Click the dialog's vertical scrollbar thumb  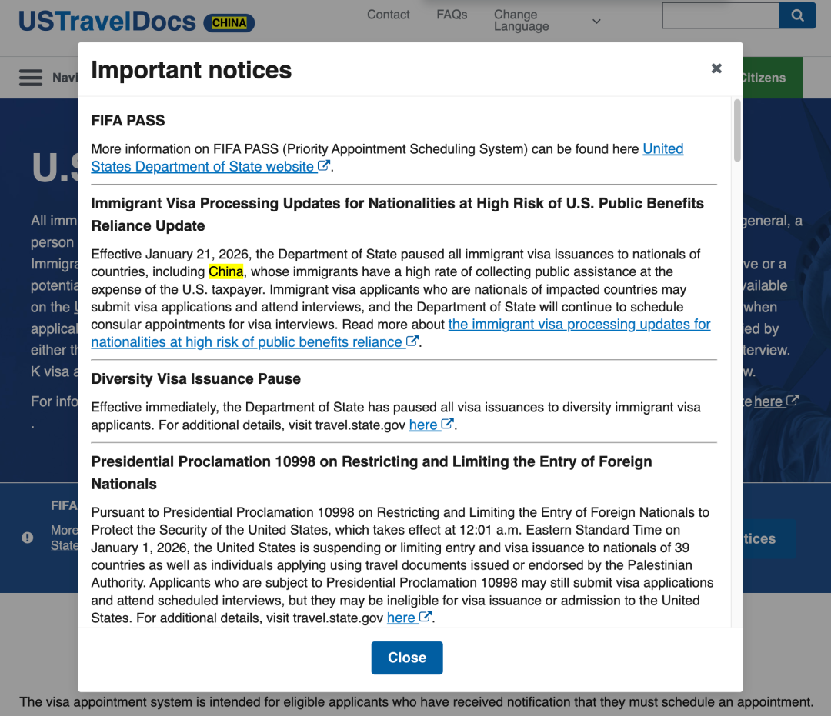[x=736, y=130]
